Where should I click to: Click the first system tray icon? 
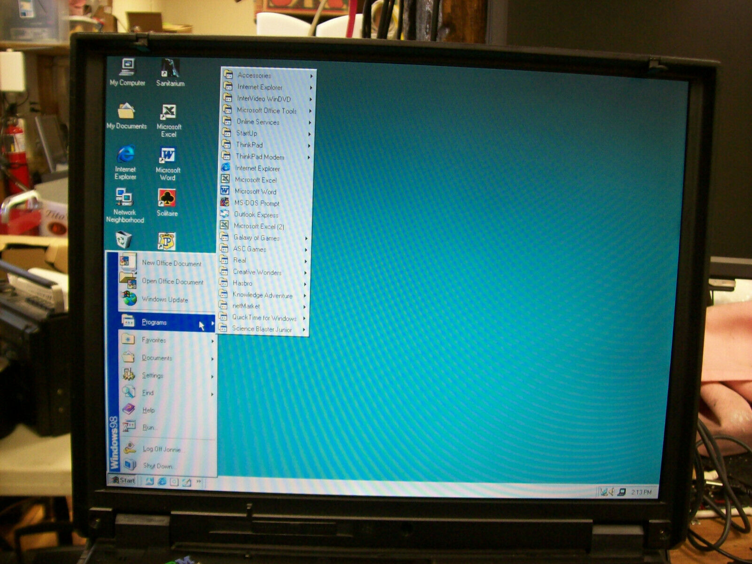pyautogui.click(x=603, y=492)
